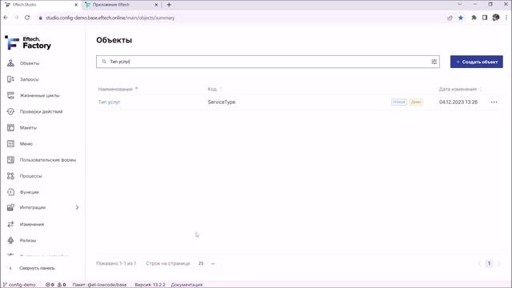Sort by Наименование column
Viewport: 512px width, 288px height.
pos(118,89)
